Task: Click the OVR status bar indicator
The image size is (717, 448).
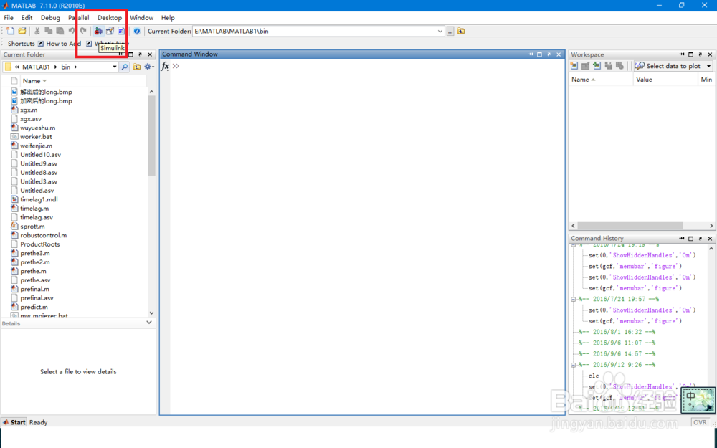Action: pos(700,422)
